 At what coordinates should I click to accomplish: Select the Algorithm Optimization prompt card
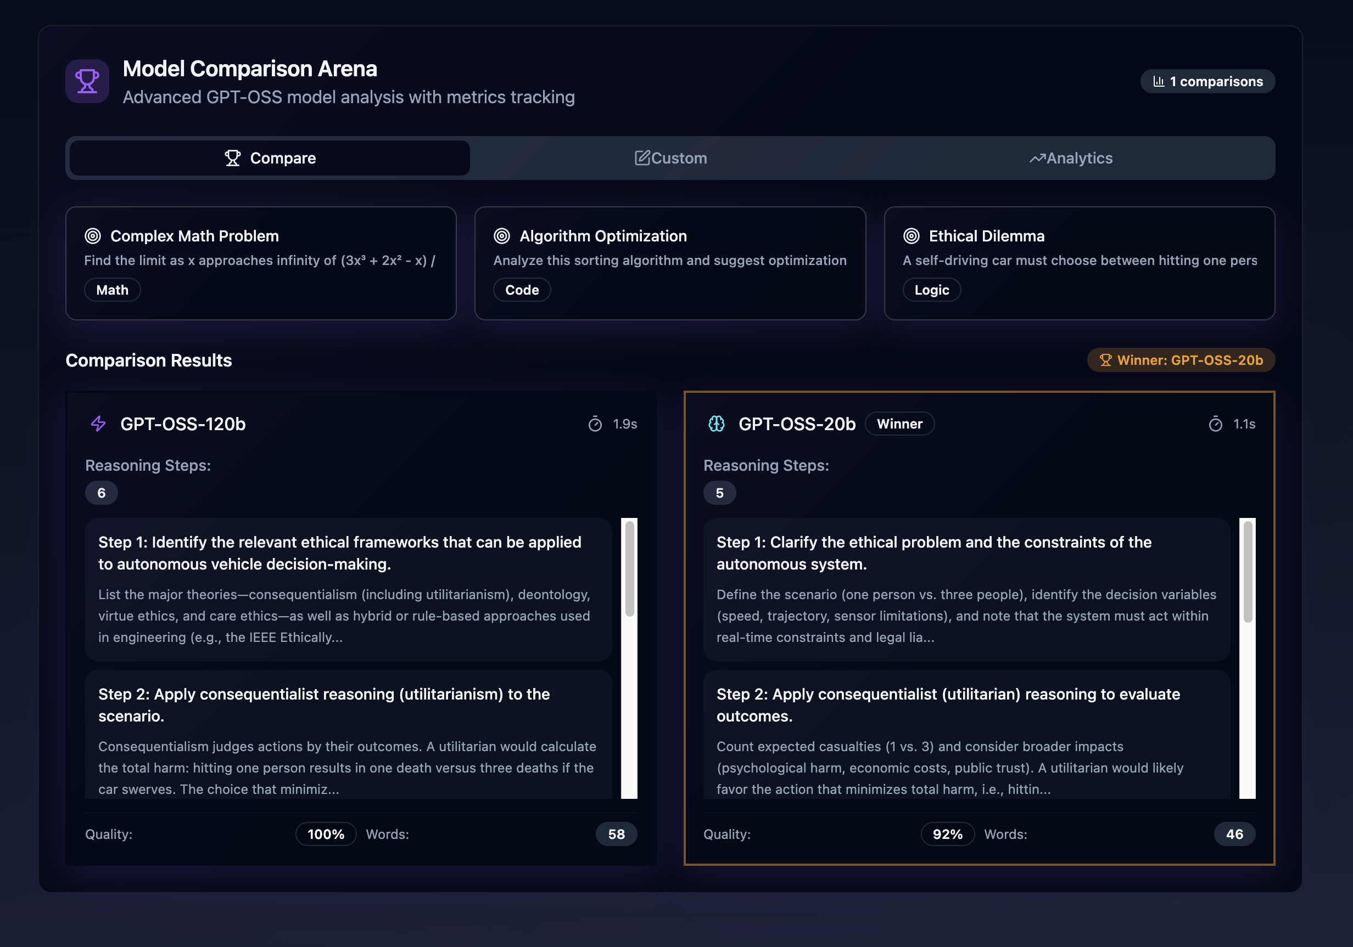click(x=670, y=263)
